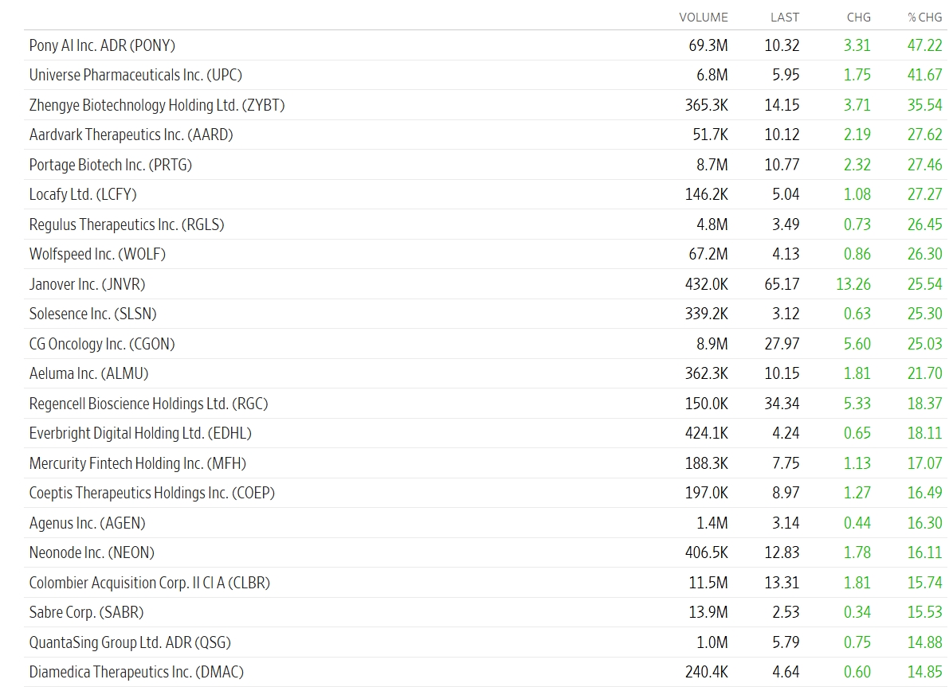Select Regencell Bioscience Holdings Ltd. (RGC)
The height and width of the screenshot is (687, 949).
point(149,404)
